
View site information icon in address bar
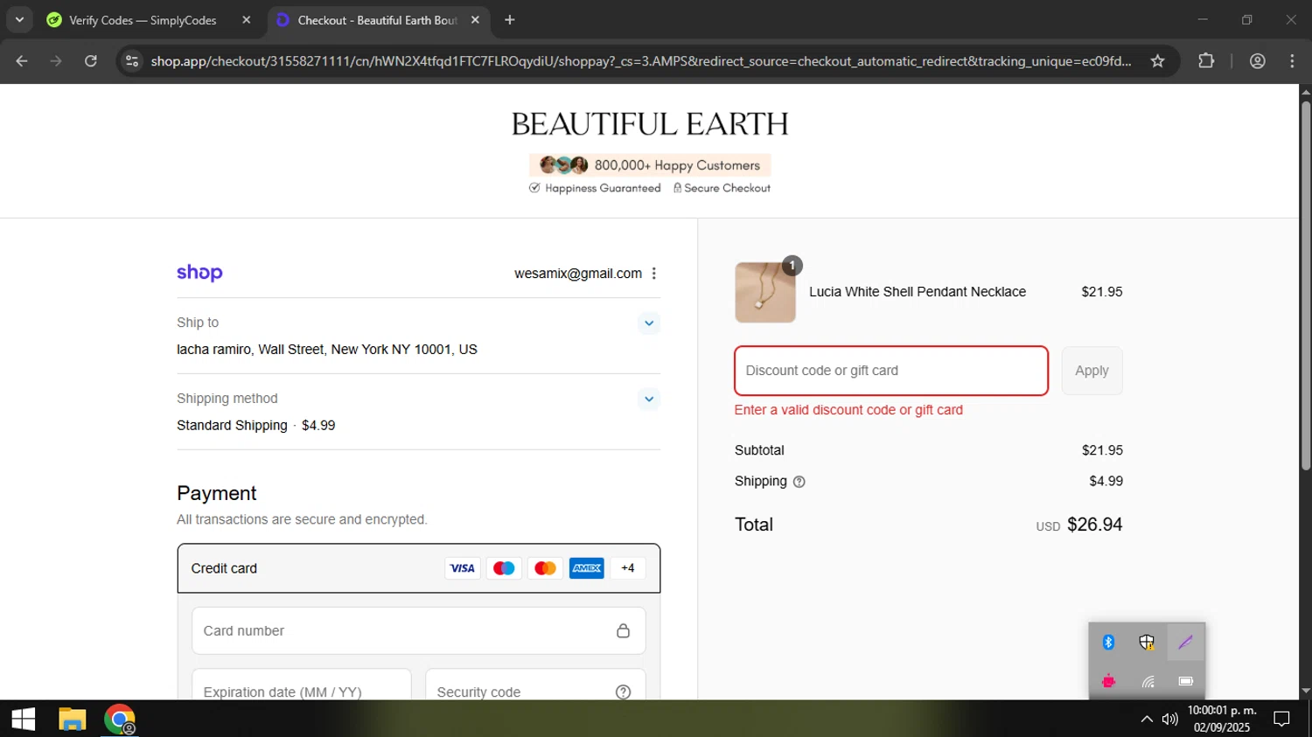[132, 61]
